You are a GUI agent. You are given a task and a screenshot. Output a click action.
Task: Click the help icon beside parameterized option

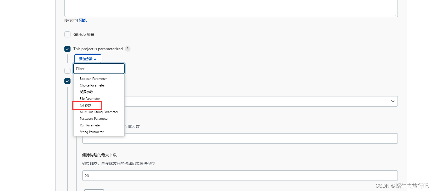coord(127,49)
